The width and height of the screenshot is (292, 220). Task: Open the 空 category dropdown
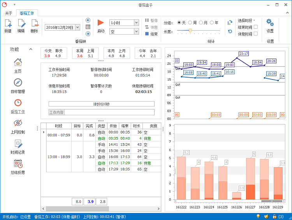coord(137,31)
